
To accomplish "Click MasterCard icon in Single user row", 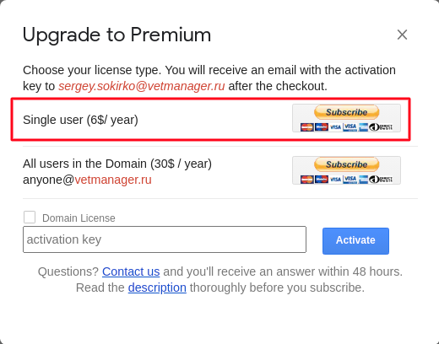I will pos(307,127).
